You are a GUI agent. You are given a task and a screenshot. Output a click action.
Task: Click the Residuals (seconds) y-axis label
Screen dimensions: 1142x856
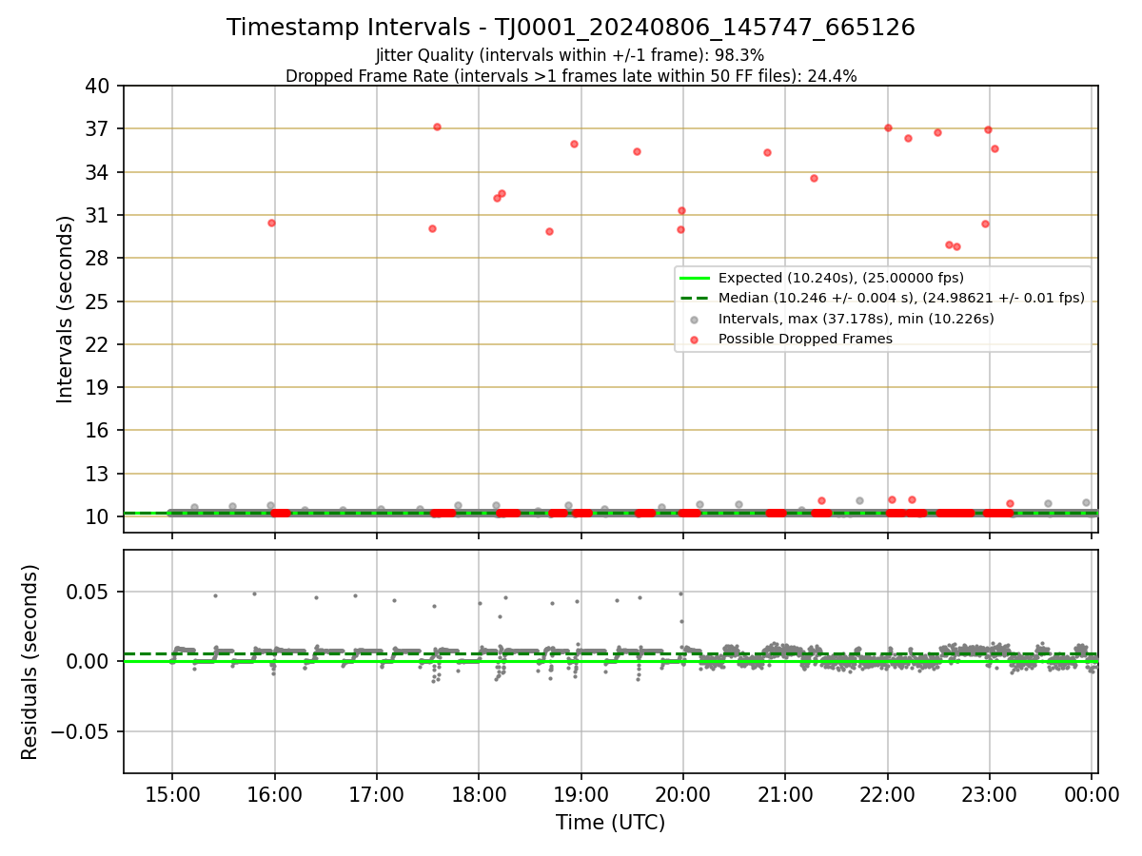[30, 662]
